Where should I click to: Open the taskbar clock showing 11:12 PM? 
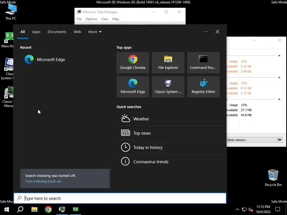click(x=263, y=209)
